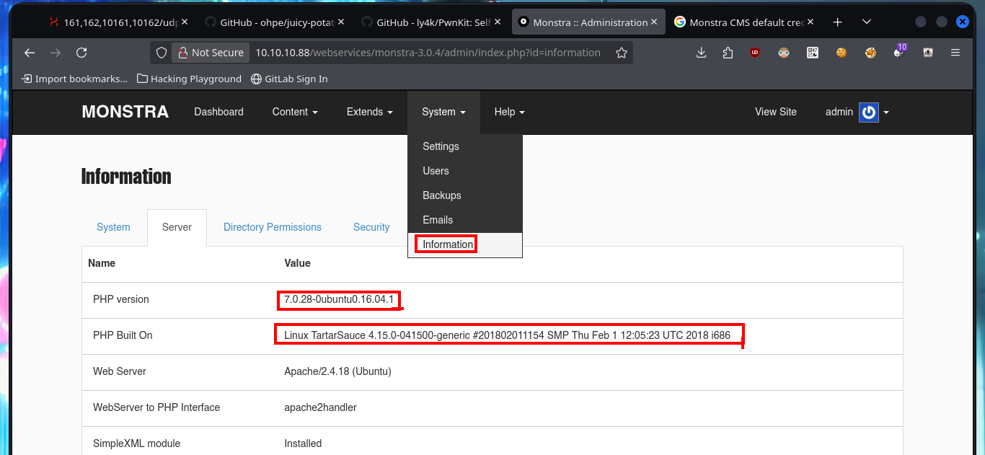985x455 pixels.
Task: Reload the page with the refresh icon
Action: point(81,53)
